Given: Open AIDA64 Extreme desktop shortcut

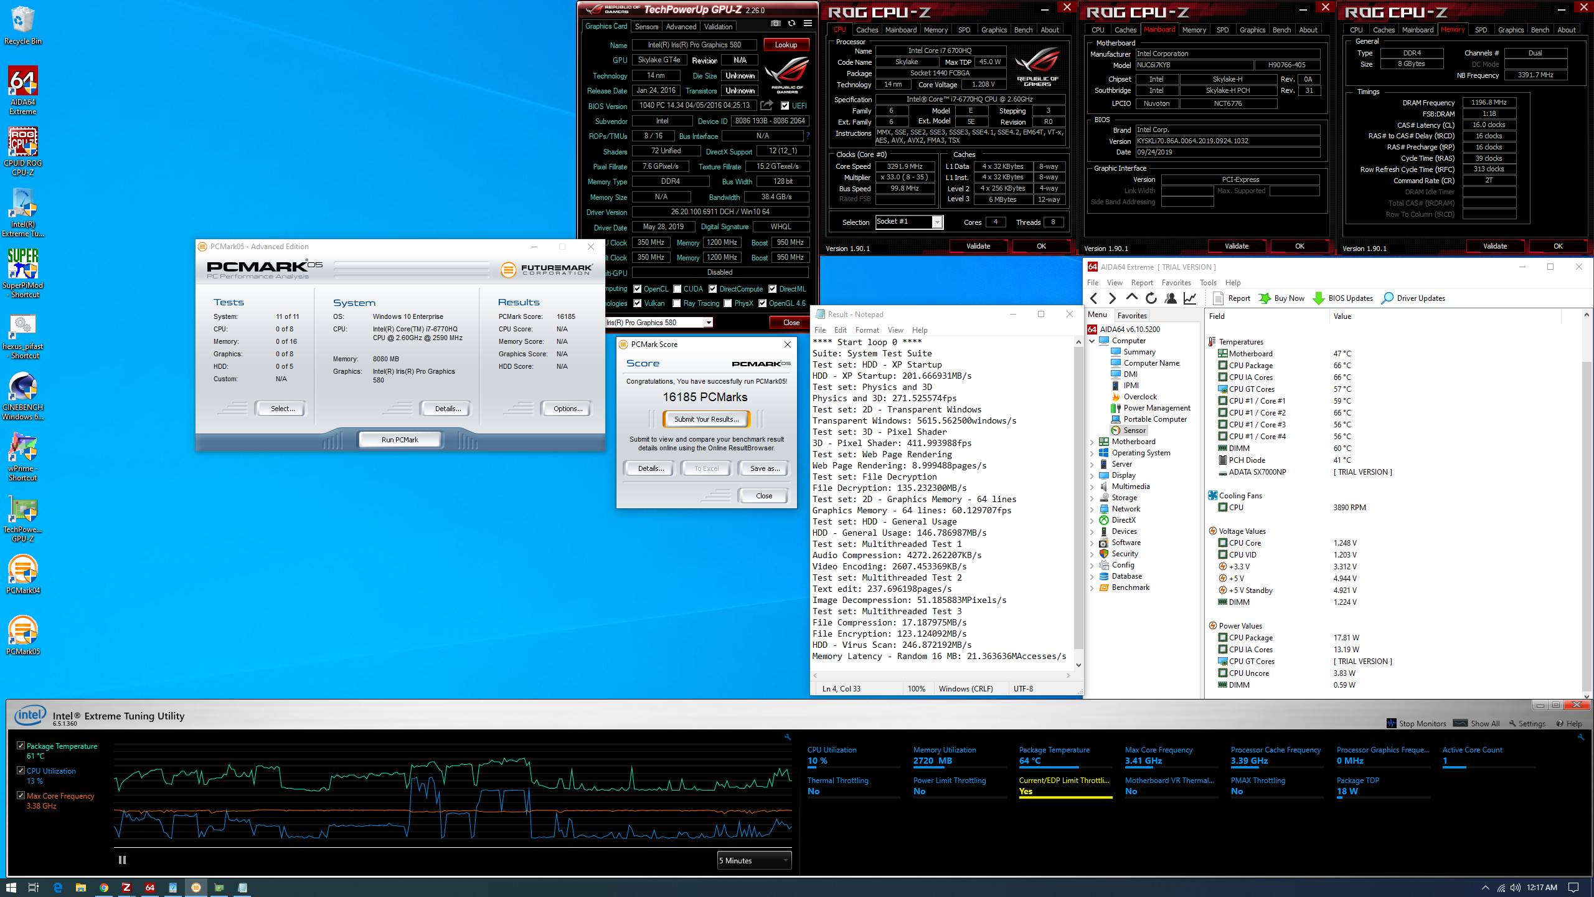Looking at the screenshot, I should pos(23,90).
